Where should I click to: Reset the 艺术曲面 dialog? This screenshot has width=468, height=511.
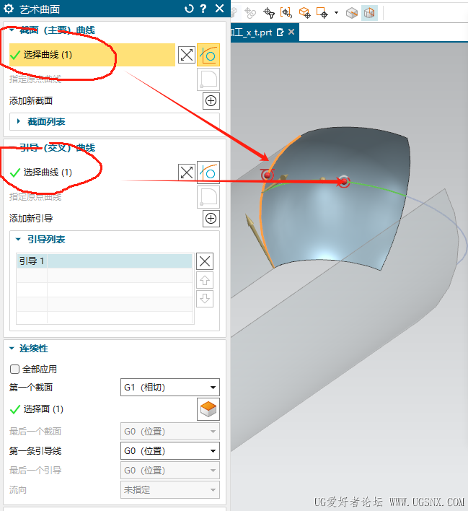click(x=189, y=9)
